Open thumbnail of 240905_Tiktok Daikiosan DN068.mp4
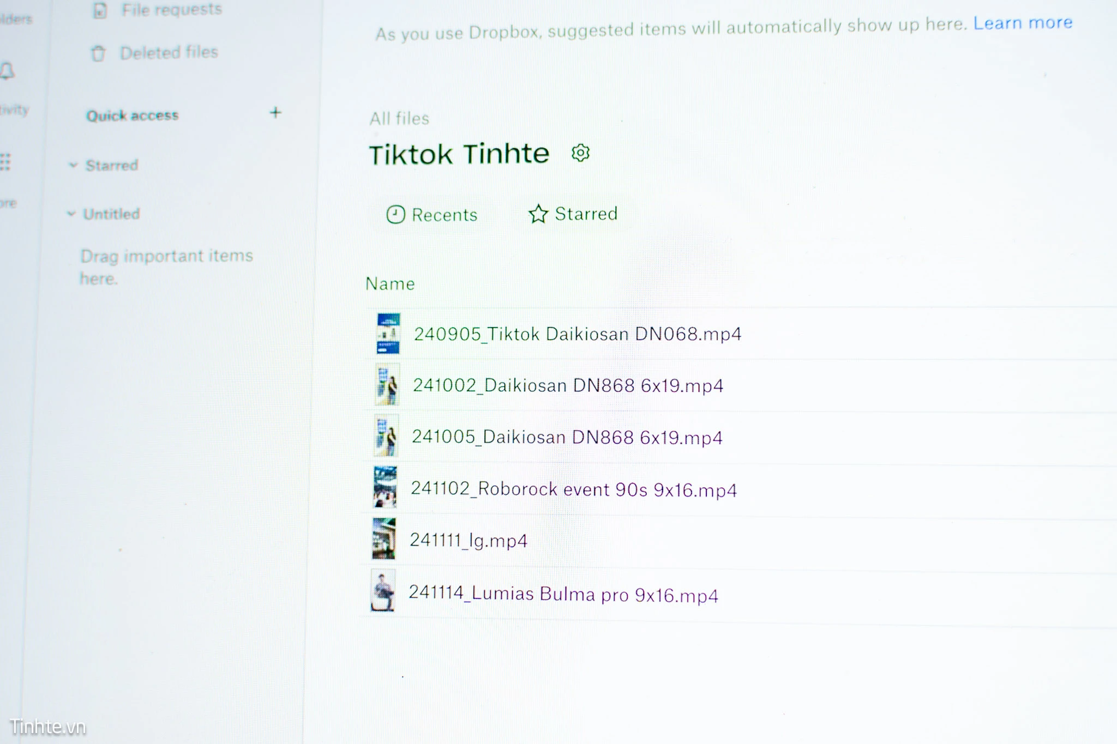 388,334
